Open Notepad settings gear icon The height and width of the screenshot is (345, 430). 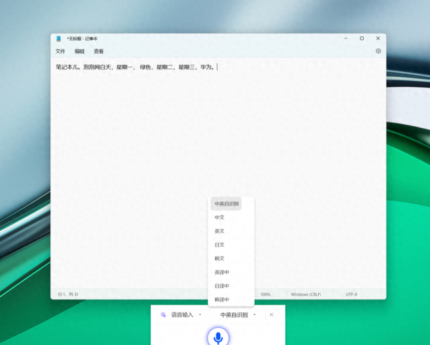click(x=378, y=51)
